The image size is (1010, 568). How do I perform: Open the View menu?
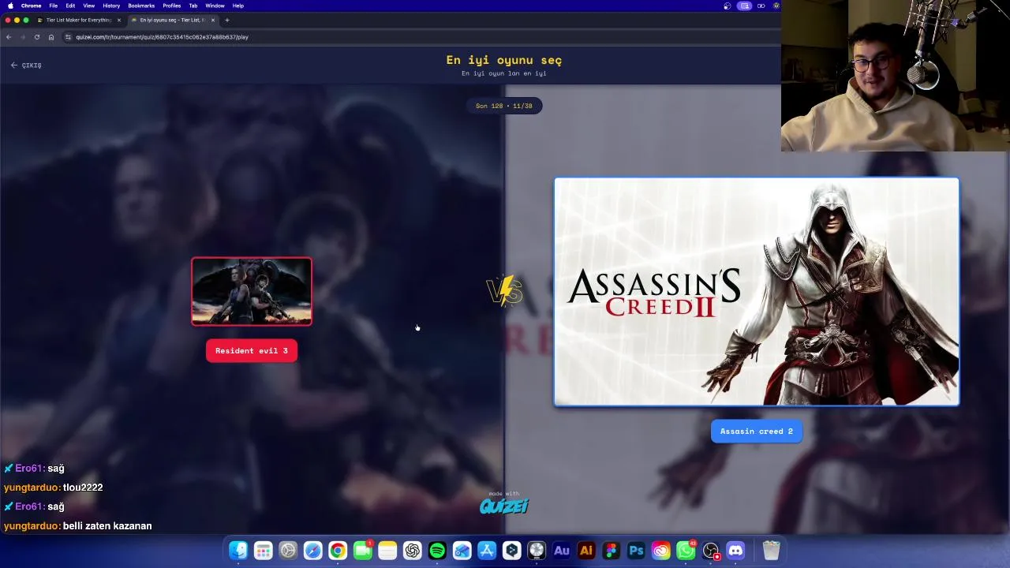tap(89, 6)
